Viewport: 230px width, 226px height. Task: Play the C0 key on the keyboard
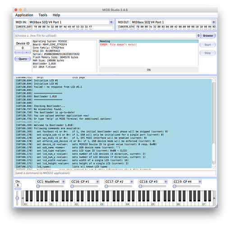point(25,204)
